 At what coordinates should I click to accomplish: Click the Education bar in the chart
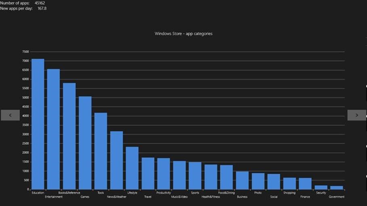[38, 124]
